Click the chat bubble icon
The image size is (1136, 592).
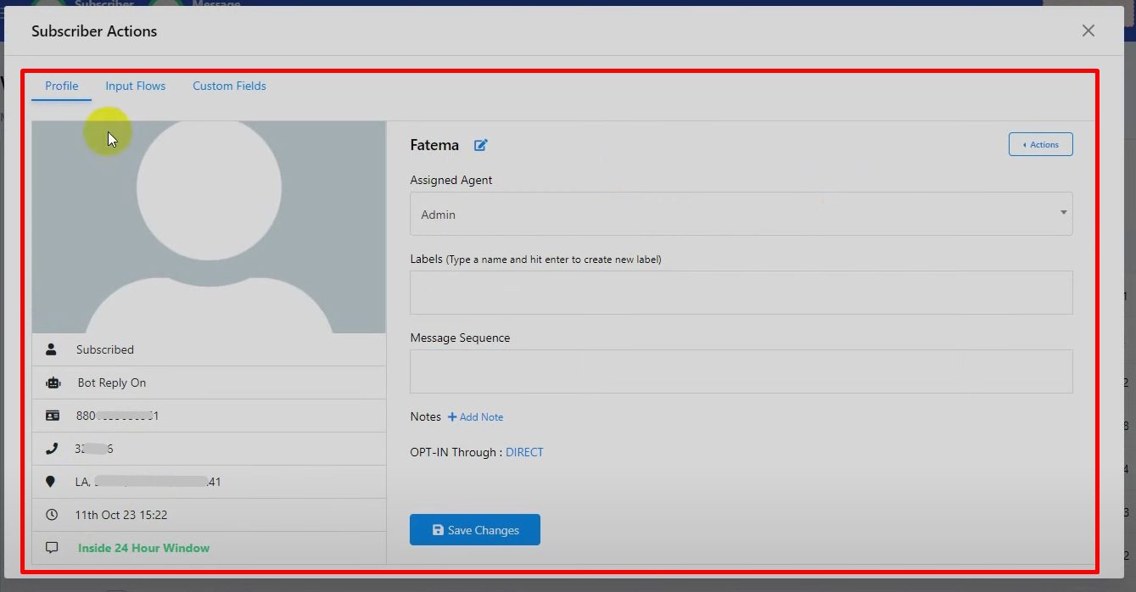pos(52,548)
